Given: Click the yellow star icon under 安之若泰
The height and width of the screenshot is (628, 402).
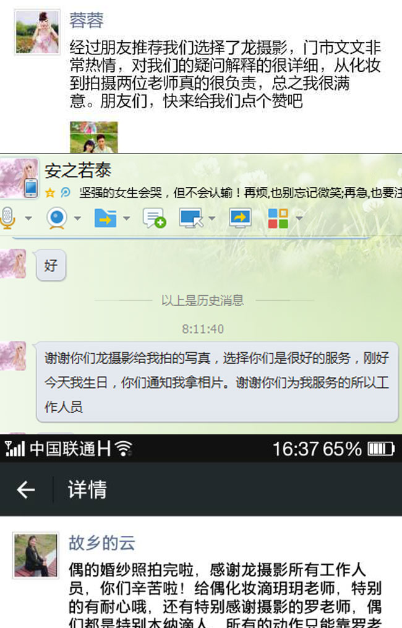Looking at the screenshot, I should 50,193.
